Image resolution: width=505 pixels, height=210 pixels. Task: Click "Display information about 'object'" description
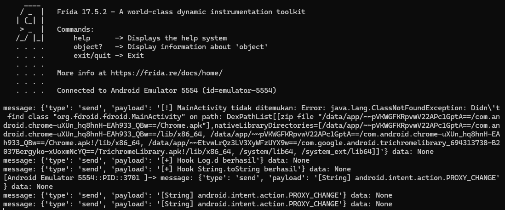[x=198, y=47]
